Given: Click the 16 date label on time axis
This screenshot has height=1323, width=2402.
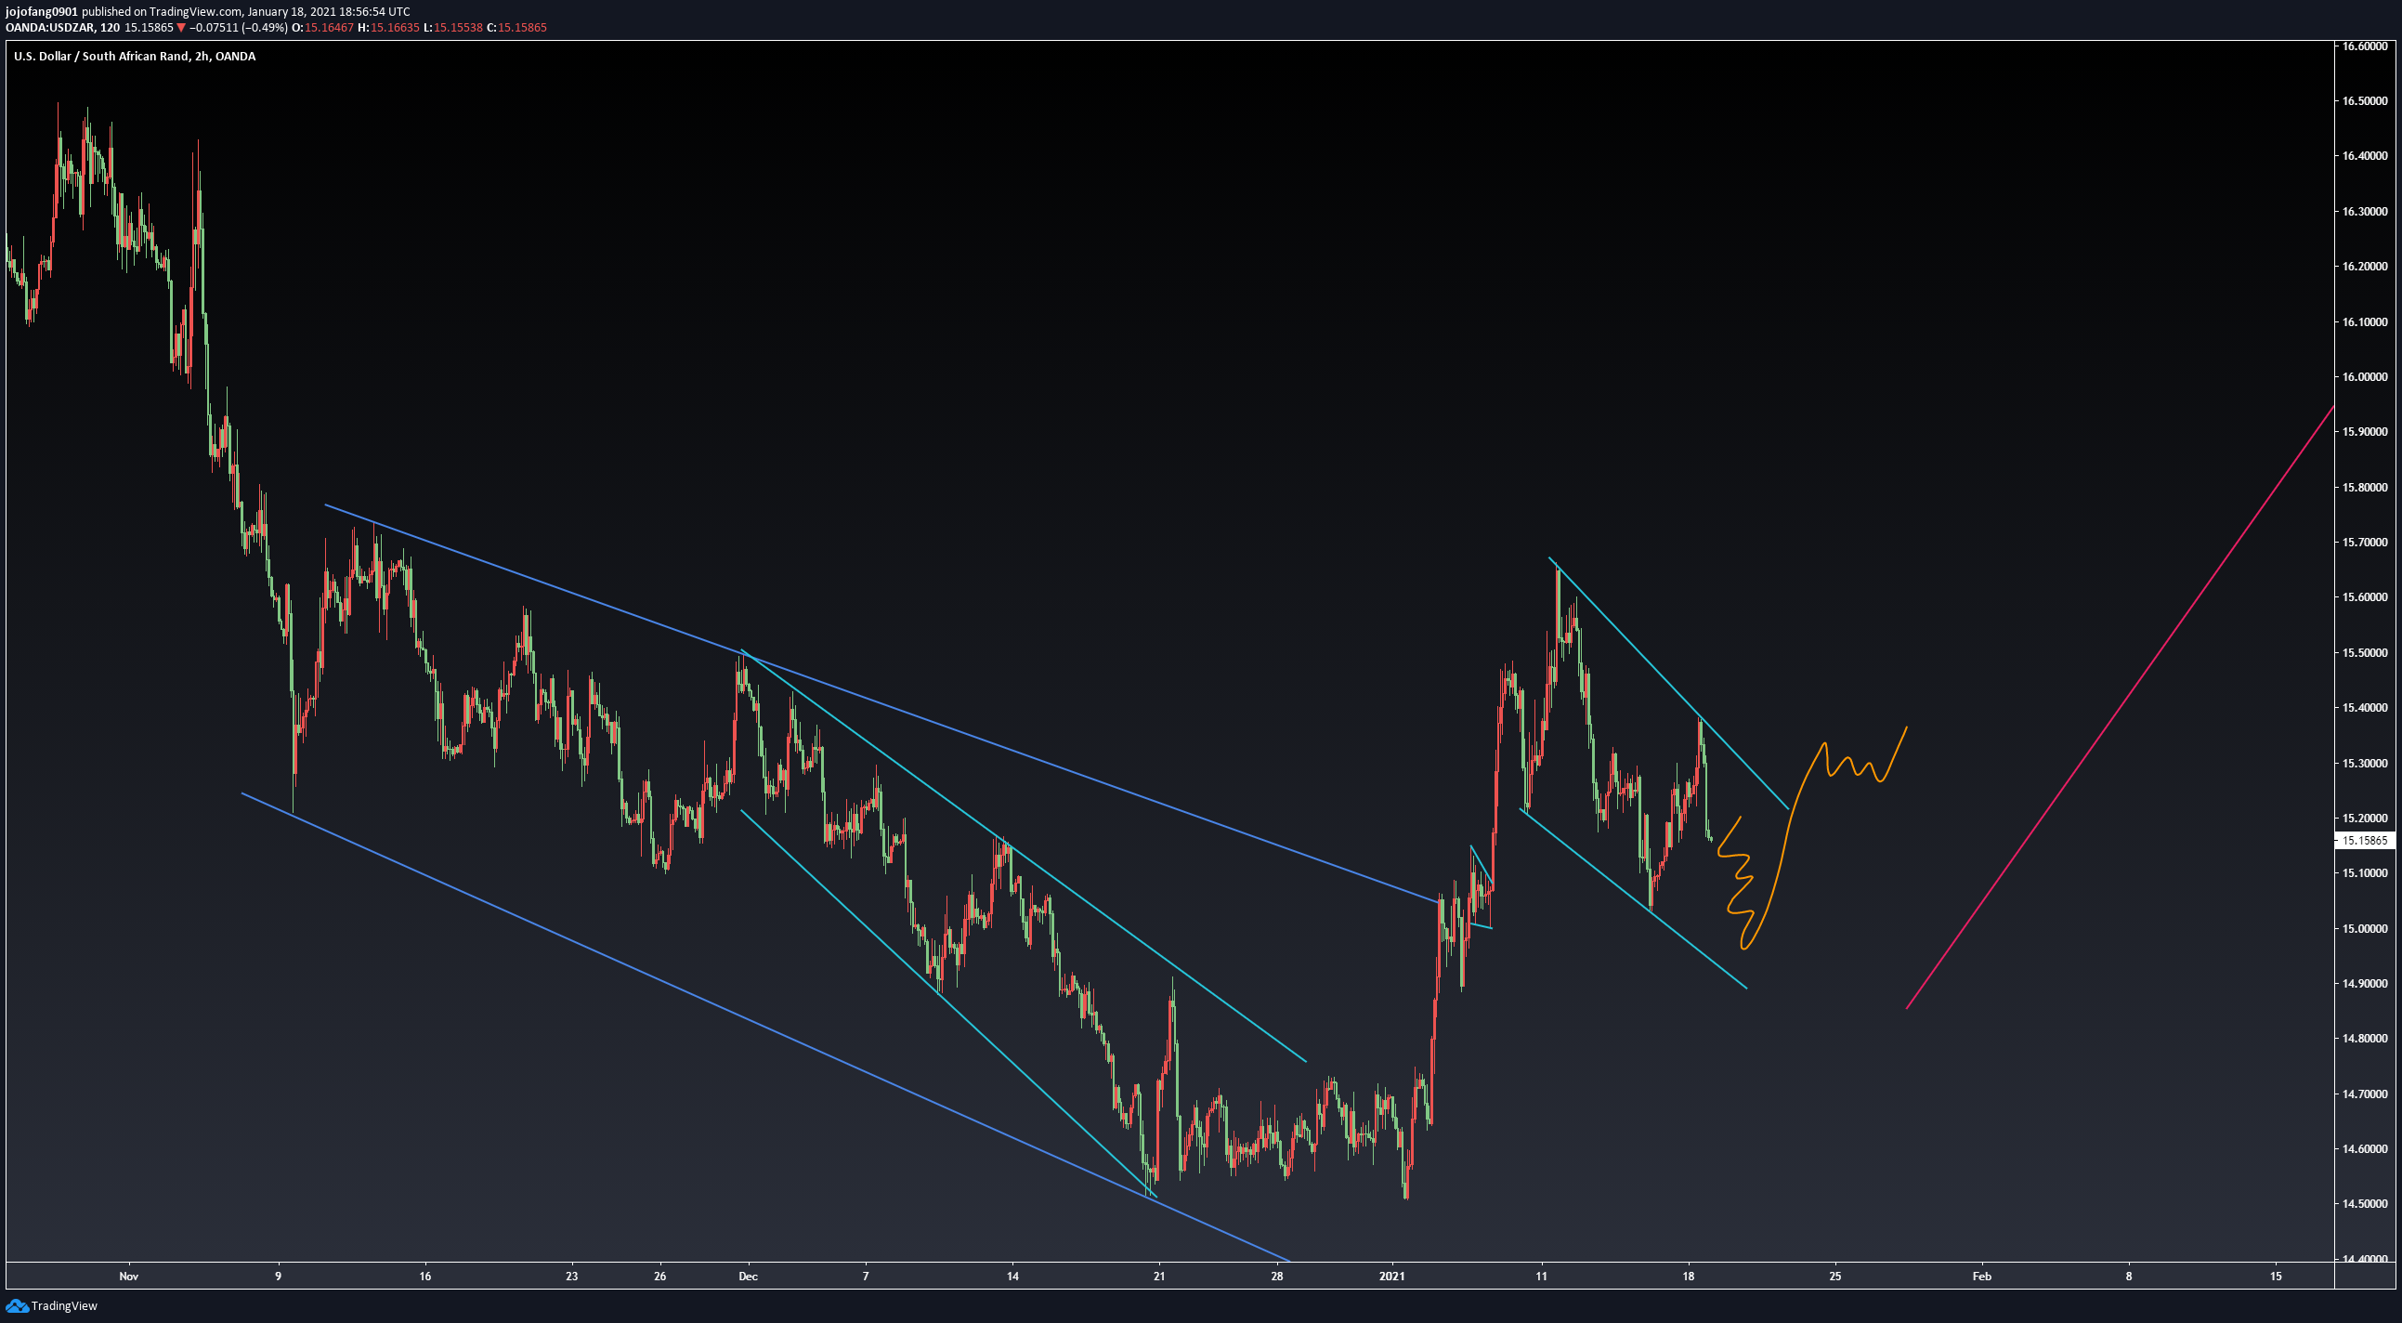Looking at the screenshot, I should 425,1277.
